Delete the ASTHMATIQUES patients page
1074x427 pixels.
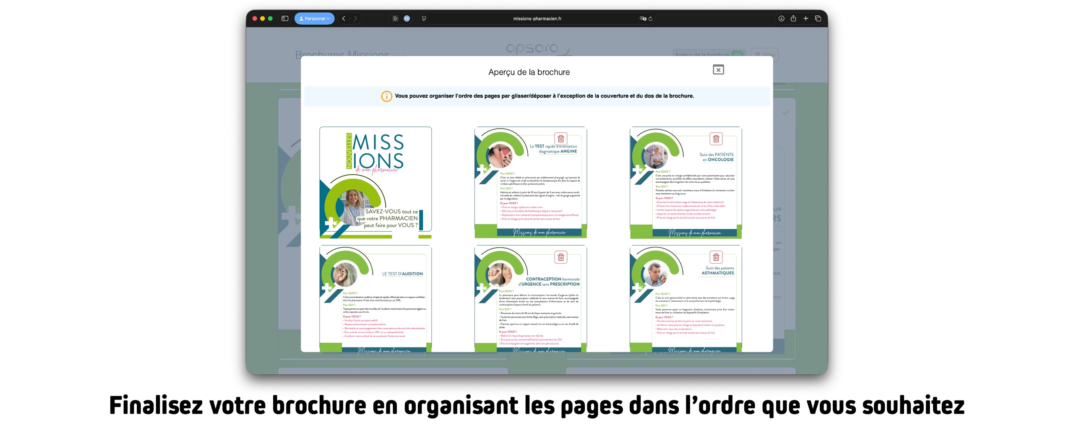pos(715,257)
